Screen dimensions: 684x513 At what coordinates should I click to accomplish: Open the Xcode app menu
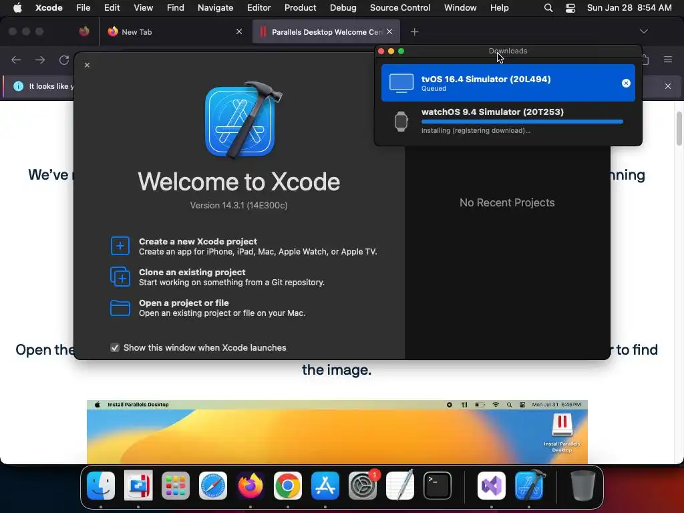point(49,7)
